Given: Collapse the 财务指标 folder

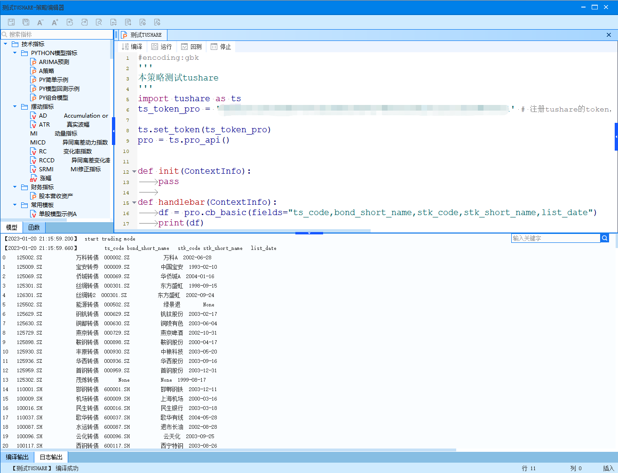Looking at the screenshot, I should coord(15,187).
